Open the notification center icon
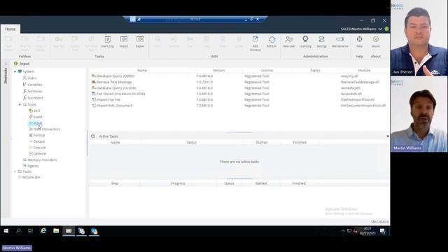 pyautogui.click(x=383, y=231)
